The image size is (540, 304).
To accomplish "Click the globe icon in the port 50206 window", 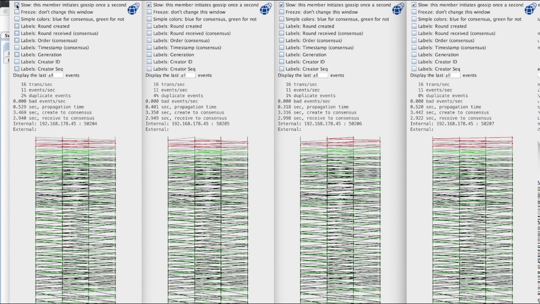I will tap(398, 8).
